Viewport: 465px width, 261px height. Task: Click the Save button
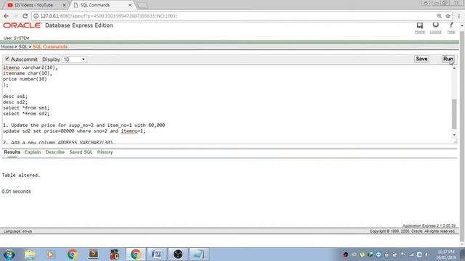pos(421,59)
